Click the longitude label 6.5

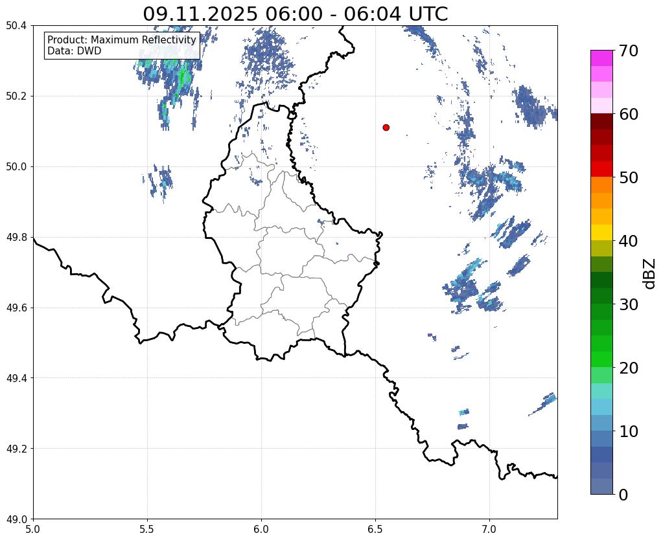tap(375, 529)
